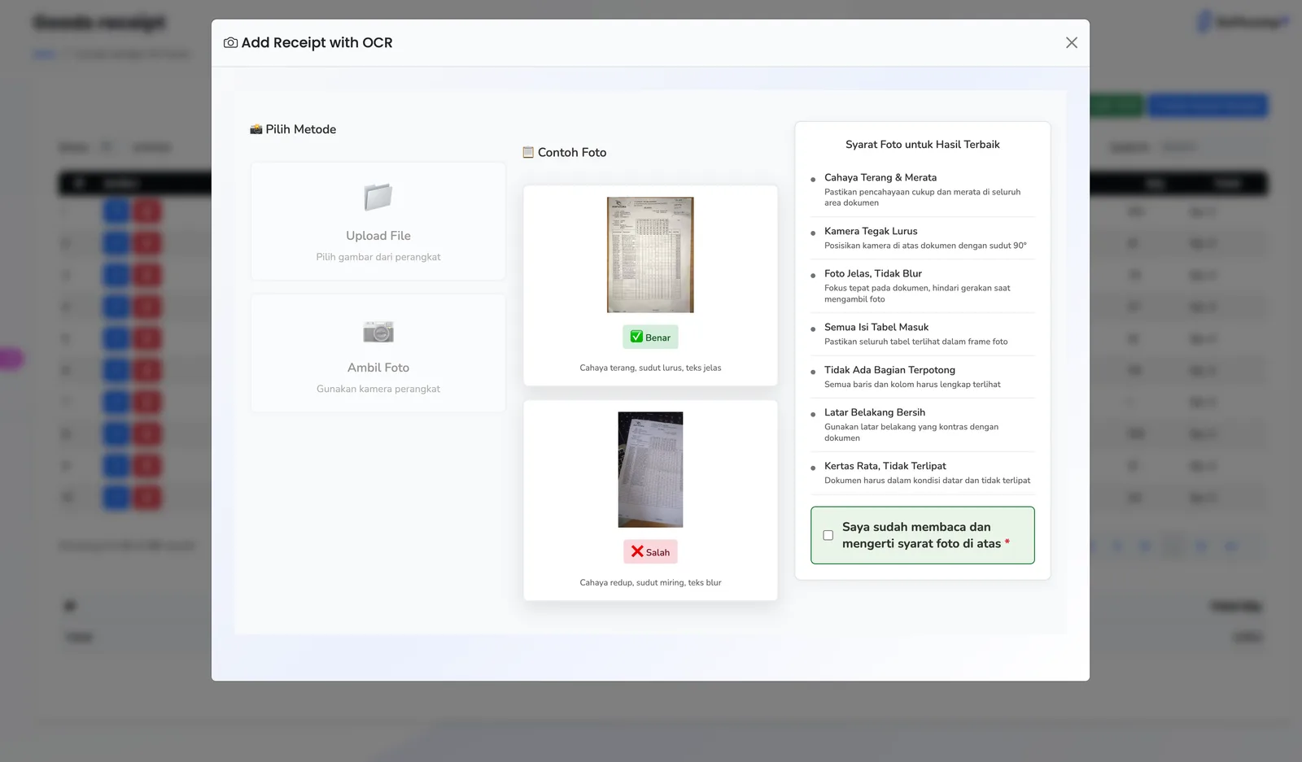Open the Benar example receipt photo
Image resolution: width=1302 pixels, height=762 pixels.
click(650, 255)
